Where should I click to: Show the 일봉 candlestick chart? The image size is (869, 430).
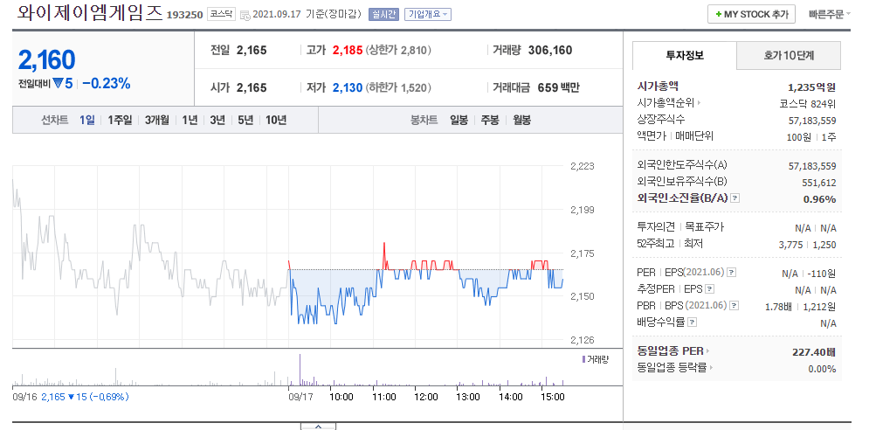459,120
